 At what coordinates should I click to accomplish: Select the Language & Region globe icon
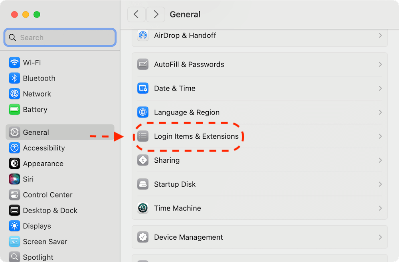(x=143, y=112)
